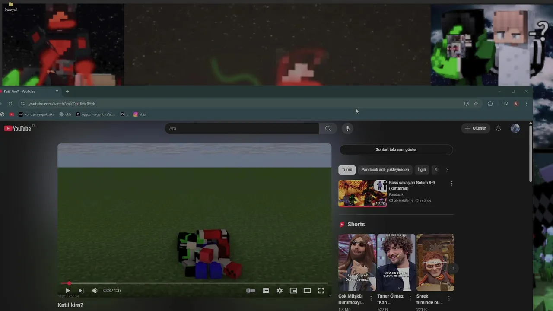
Task: Skip to next video button
Action: click(81, 291)
